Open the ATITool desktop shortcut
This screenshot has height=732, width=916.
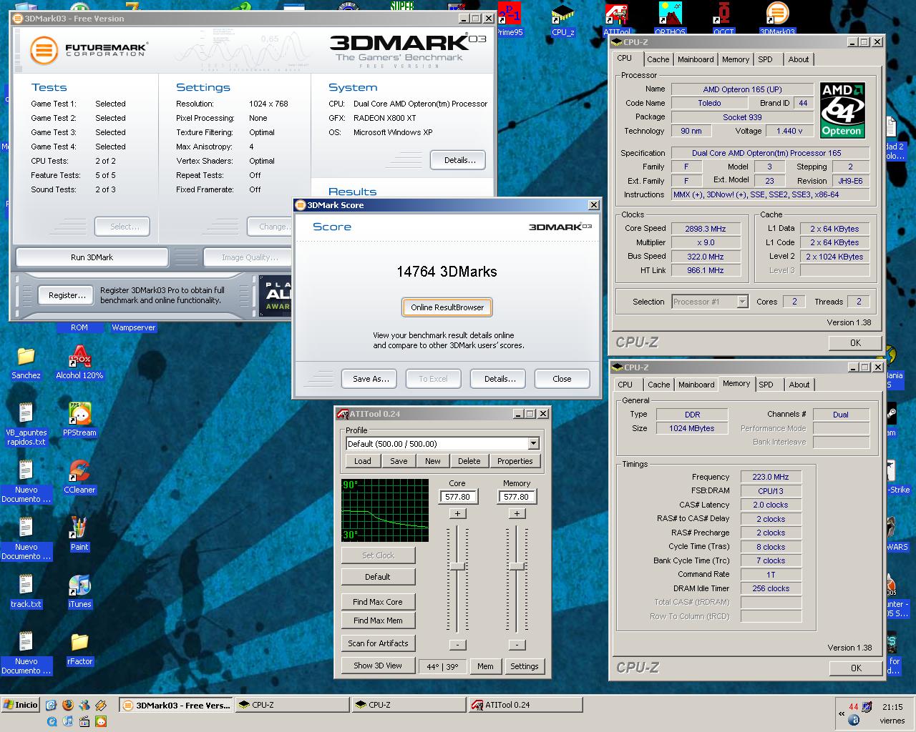tap(617, 19)
